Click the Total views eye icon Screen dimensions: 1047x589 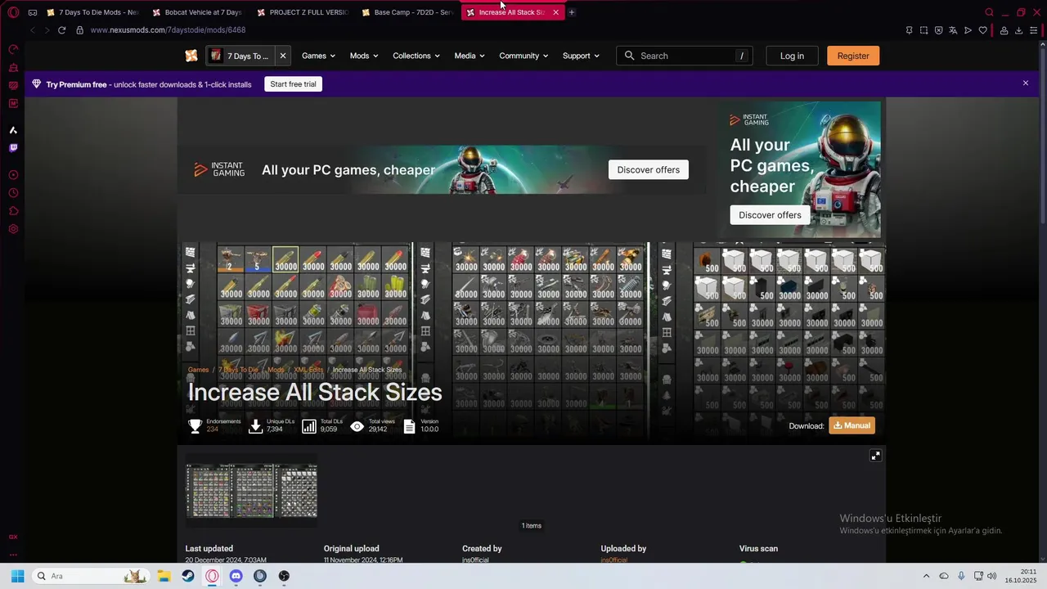357,426
